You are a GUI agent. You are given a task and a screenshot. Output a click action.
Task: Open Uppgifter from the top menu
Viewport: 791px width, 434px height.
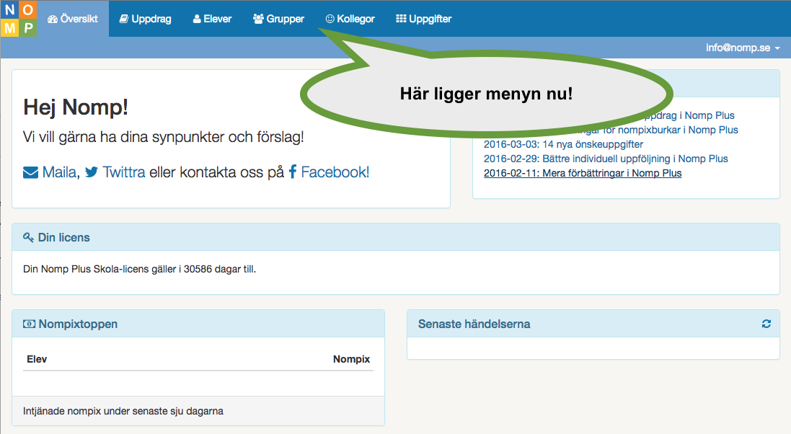[x=424, y=19]
